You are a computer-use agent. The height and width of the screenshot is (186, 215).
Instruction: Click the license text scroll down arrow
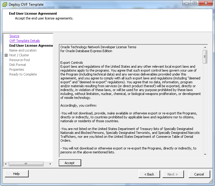tap(205, 155)
